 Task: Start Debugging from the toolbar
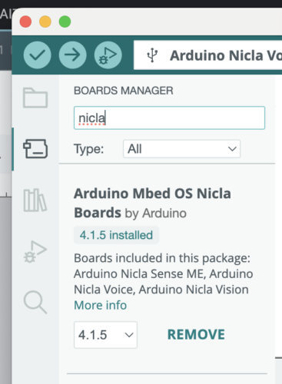point(108,55)
